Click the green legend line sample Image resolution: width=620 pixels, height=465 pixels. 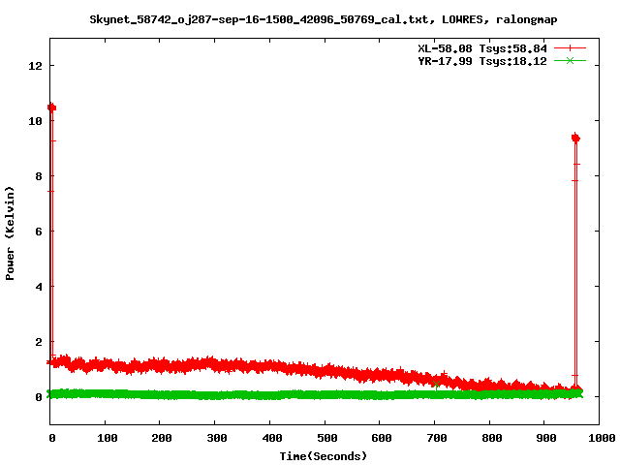point(570,61)
